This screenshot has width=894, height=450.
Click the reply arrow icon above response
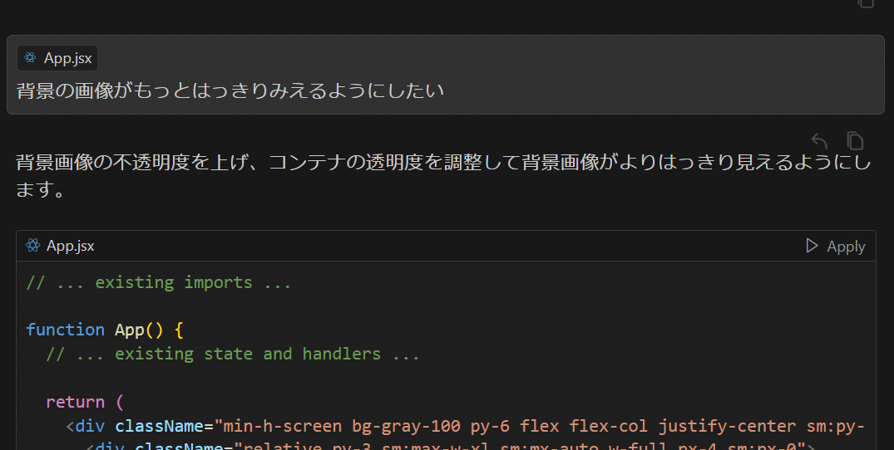(819, 140)
